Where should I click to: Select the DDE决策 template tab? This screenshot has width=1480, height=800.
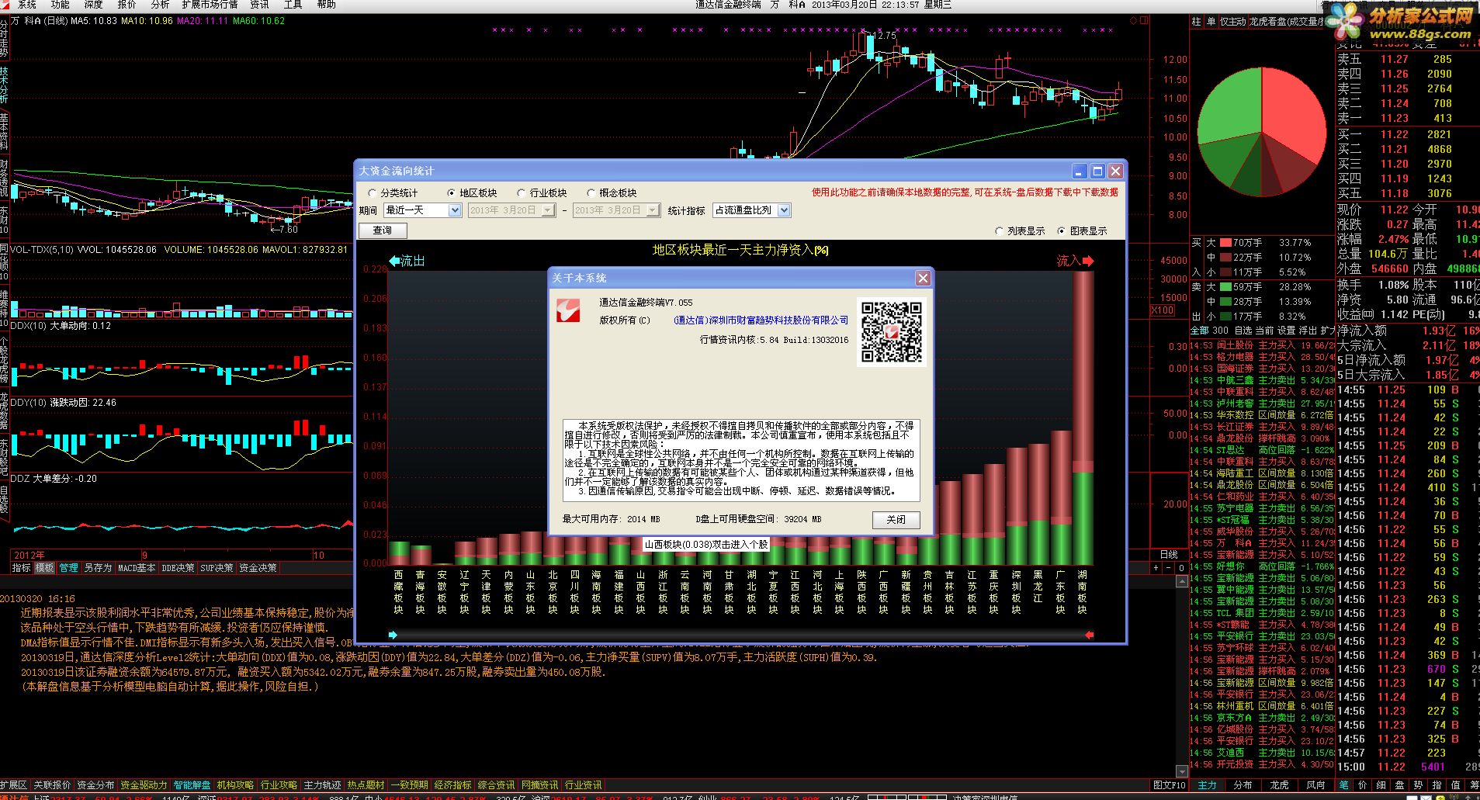(x=178, y=568)
